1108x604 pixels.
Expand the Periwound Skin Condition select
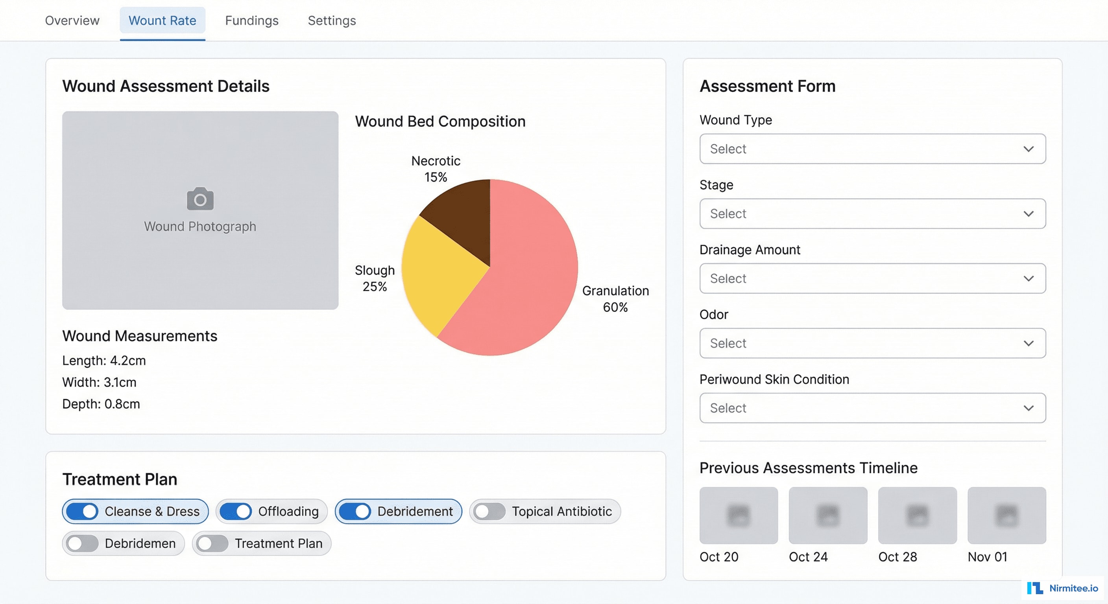[872, 407]
